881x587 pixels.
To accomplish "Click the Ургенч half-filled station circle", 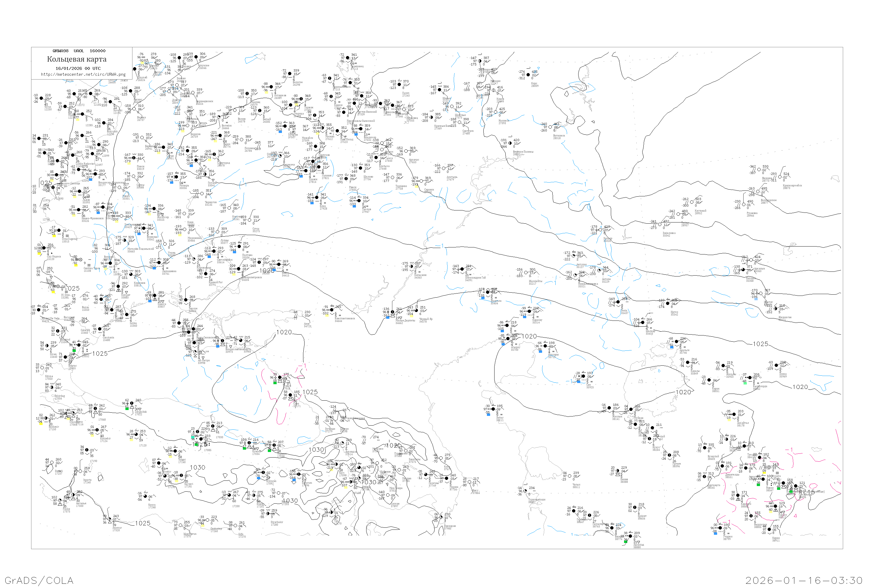I will point(669,455).
